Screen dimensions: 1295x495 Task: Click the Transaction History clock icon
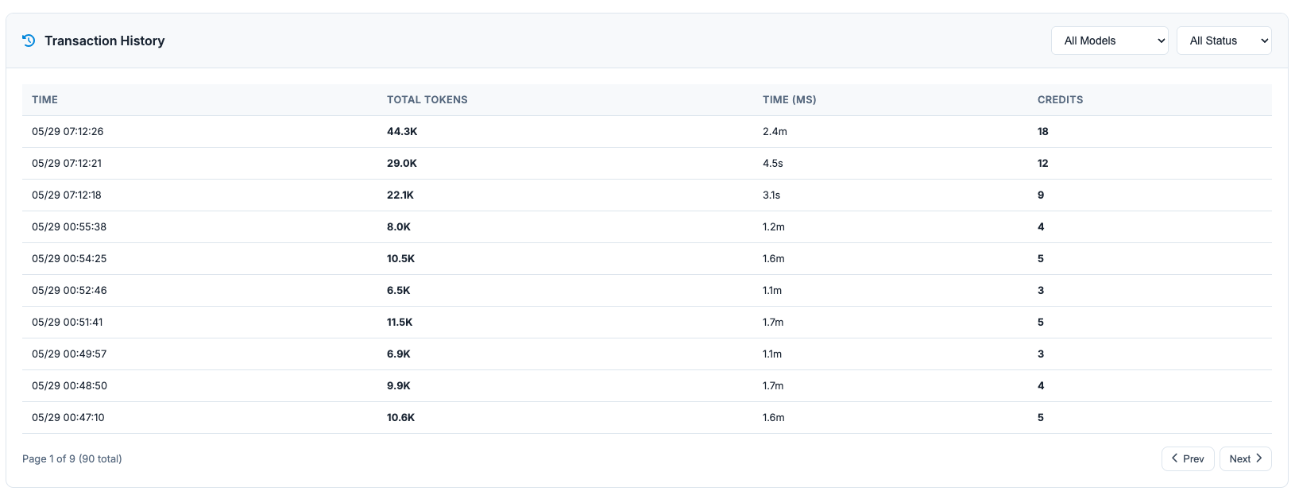click(x=29, y=41)
